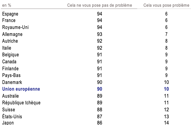This screenshot has width=191, height=125.
Task: Click the 'Cela ne vous pose pas de problème' column header
Action: 99,5
